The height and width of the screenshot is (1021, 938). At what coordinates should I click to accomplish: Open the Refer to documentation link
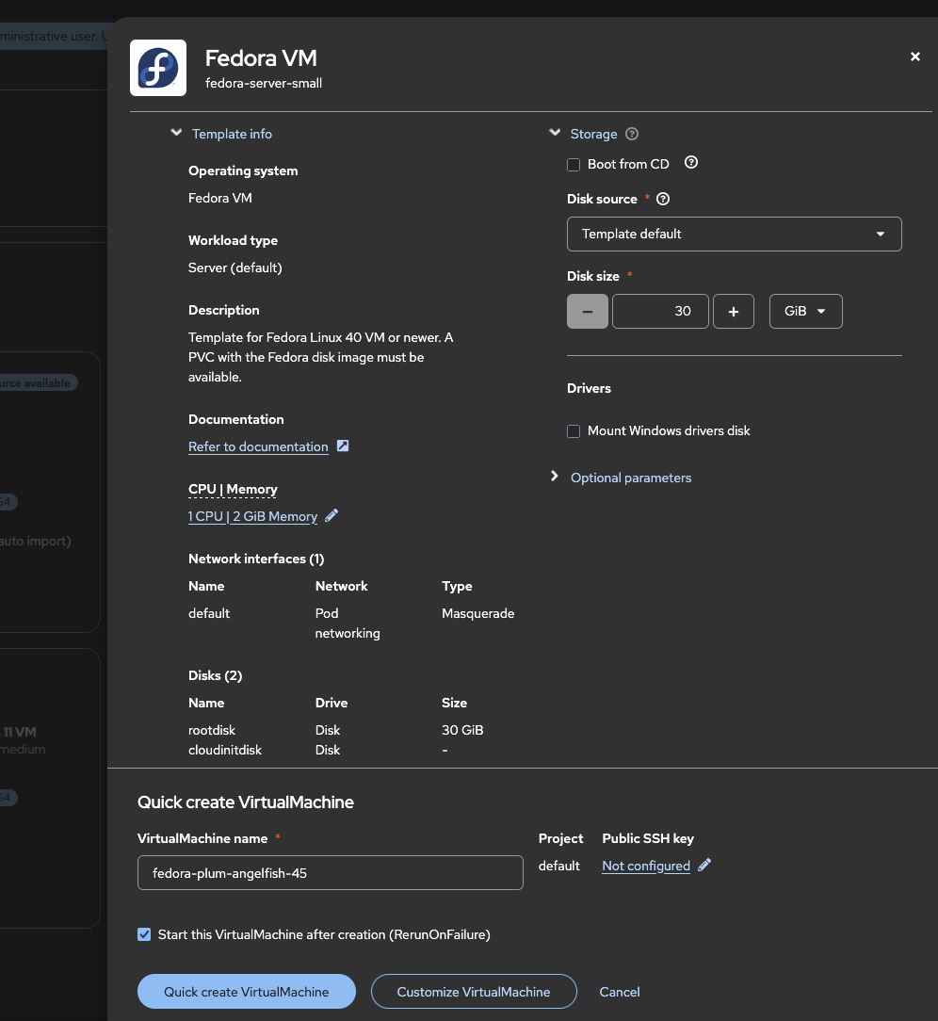click(258, 446)
